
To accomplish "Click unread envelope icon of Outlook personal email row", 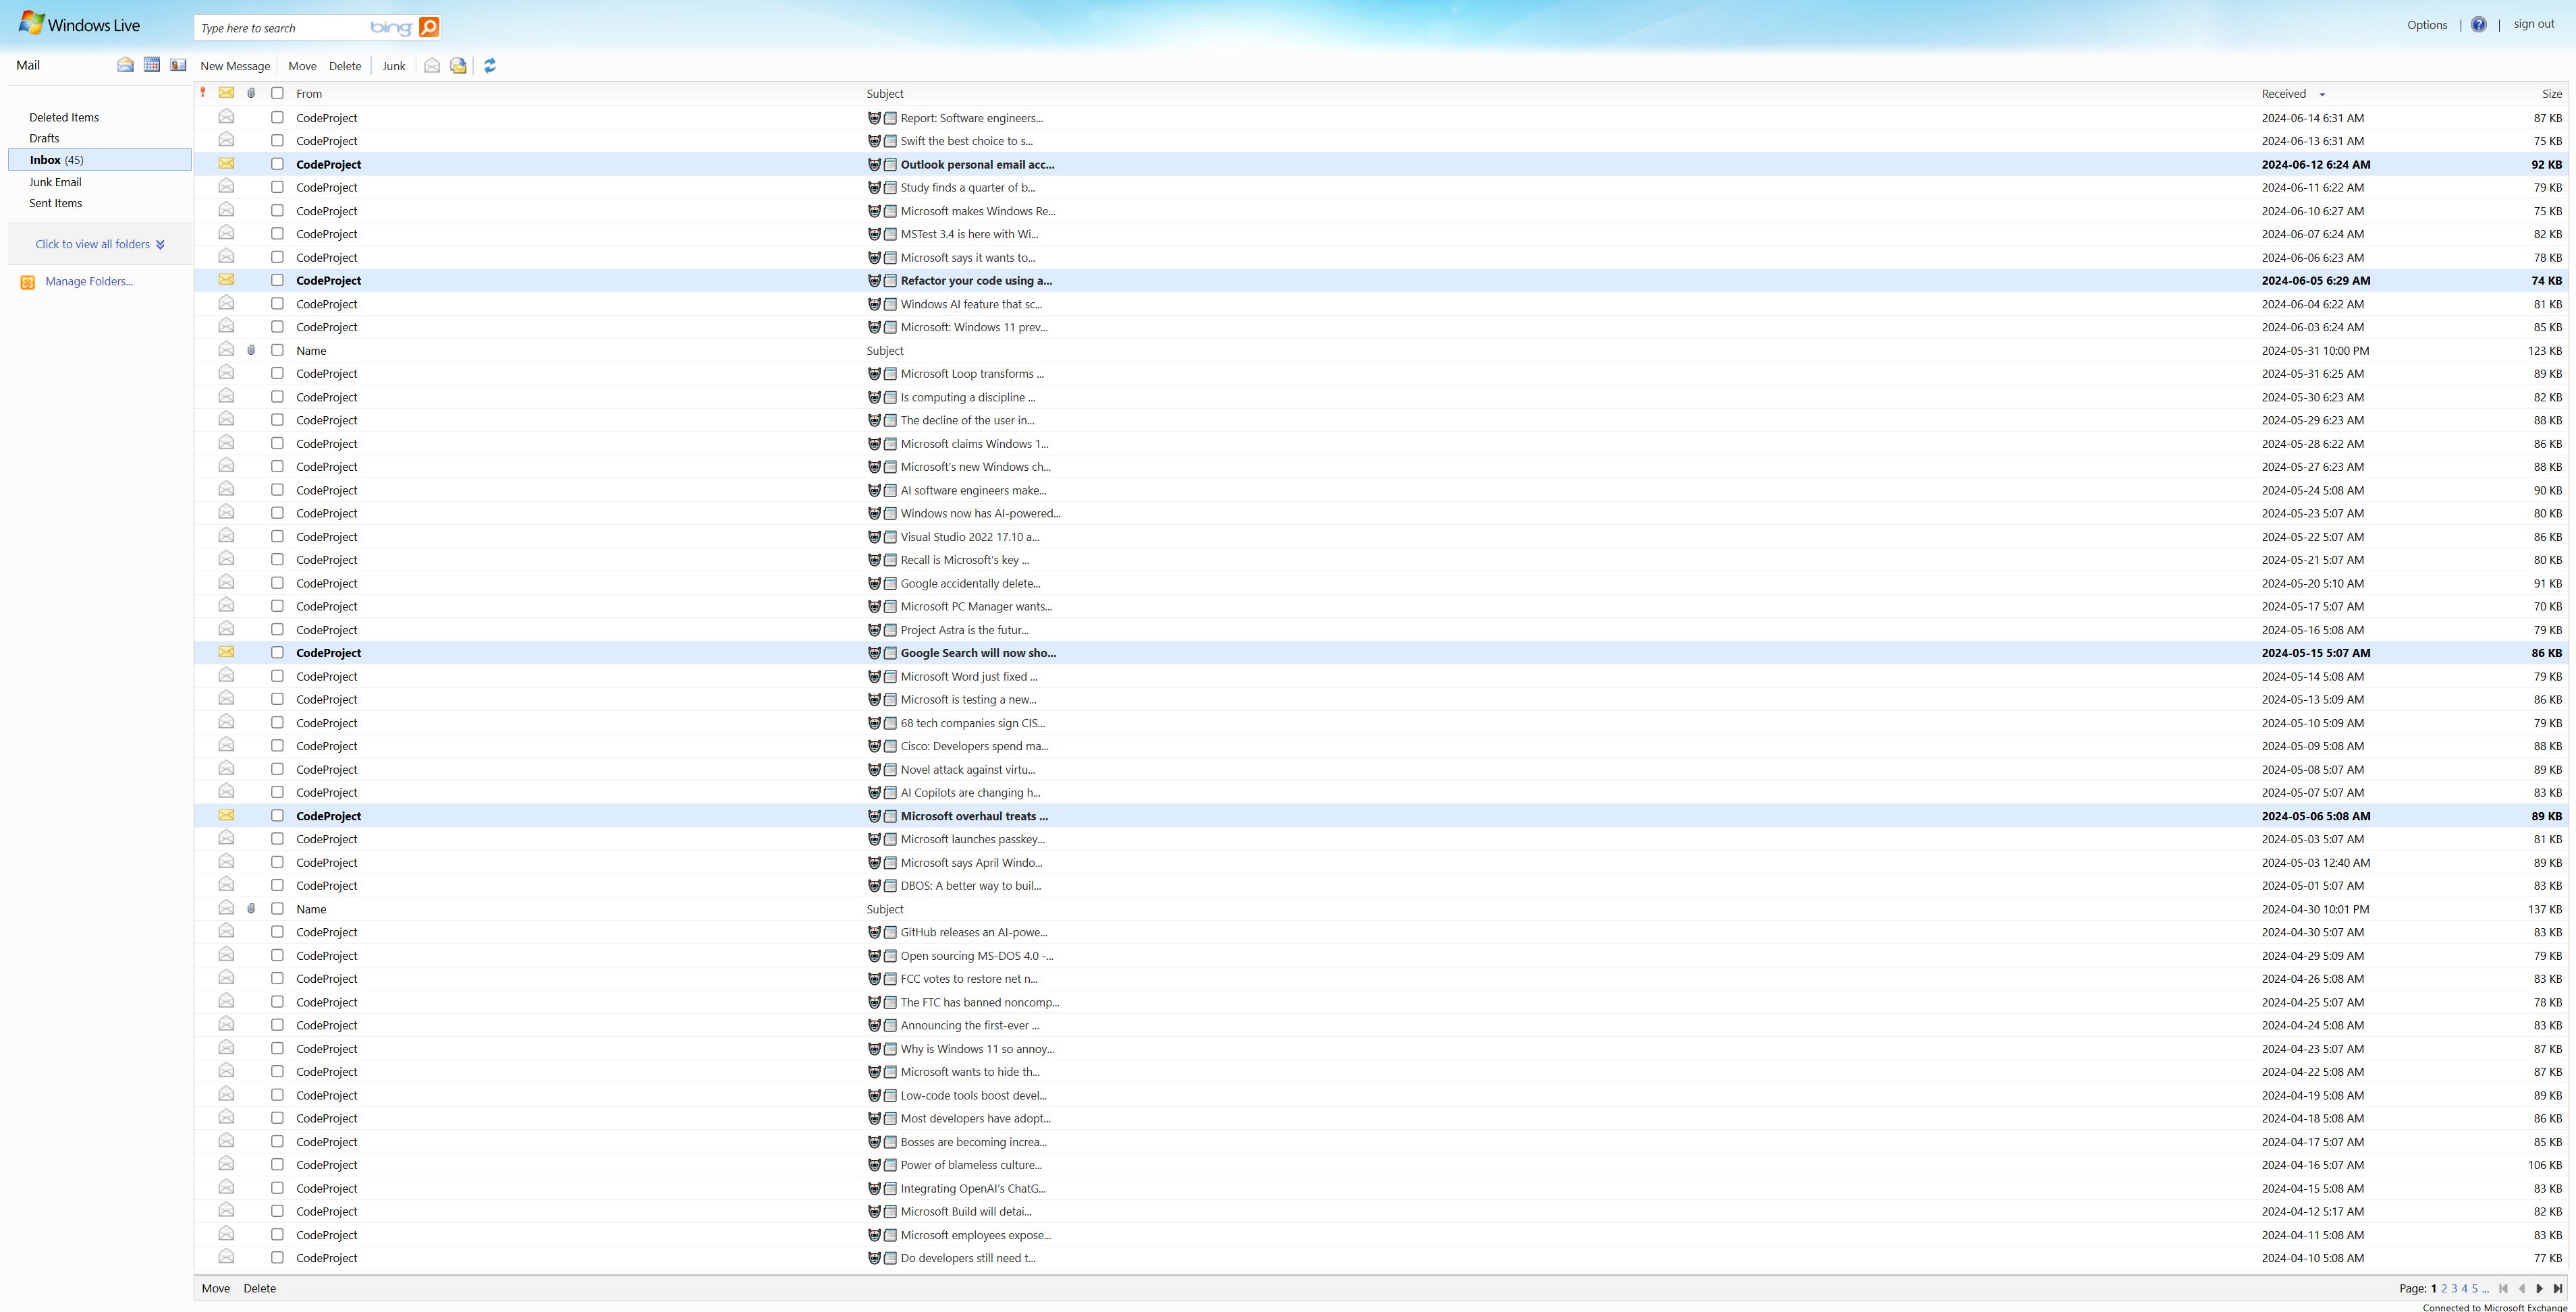I will [x=226, y=164].
